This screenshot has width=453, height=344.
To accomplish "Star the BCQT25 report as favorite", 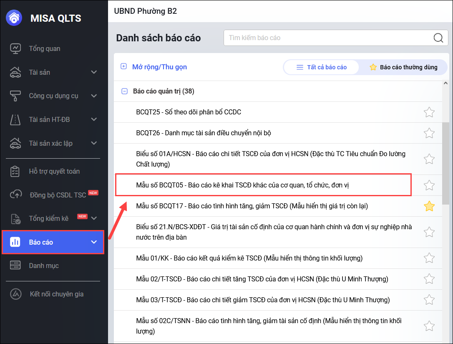I will (x=429, y=112).
